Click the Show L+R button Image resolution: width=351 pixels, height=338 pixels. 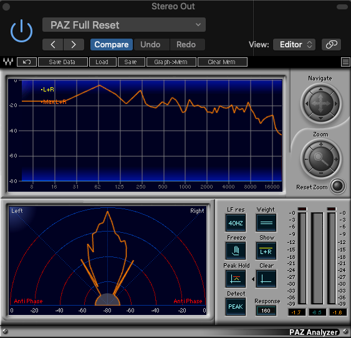[x=266, y=251]
